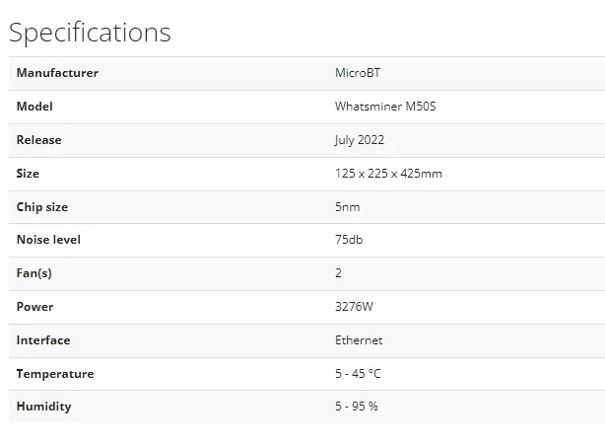Click the 5 - 45 °C temperature value

click(x=358, y=374)
